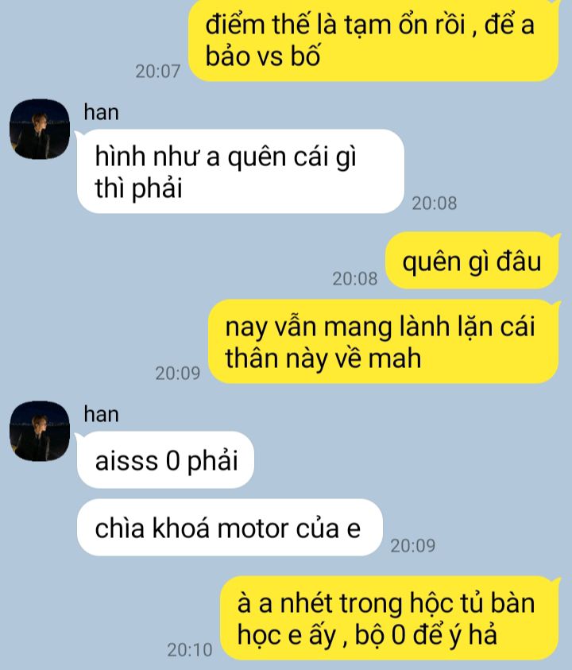
Task: Open han's avatar beside 'hình như a quên'
Action: (x=40, y=129)
